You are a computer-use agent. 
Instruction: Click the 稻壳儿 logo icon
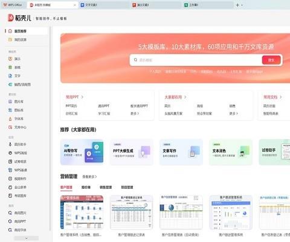pyautogui.click(x=11, y=18)
